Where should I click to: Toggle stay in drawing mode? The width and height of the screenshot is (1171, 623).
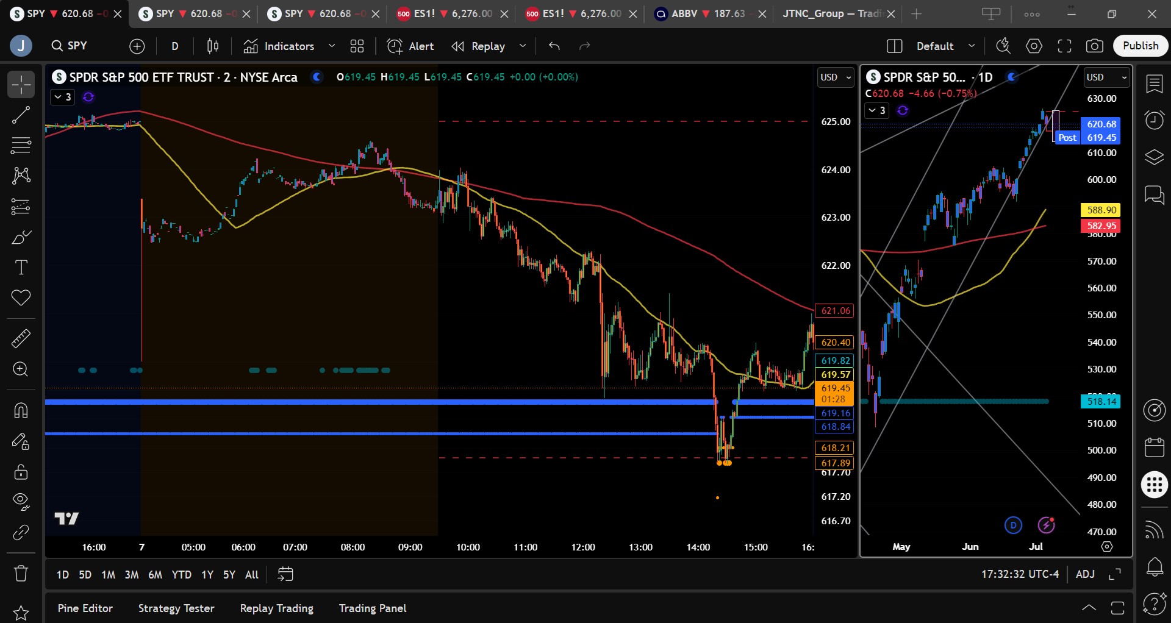[x=21, y=441]
